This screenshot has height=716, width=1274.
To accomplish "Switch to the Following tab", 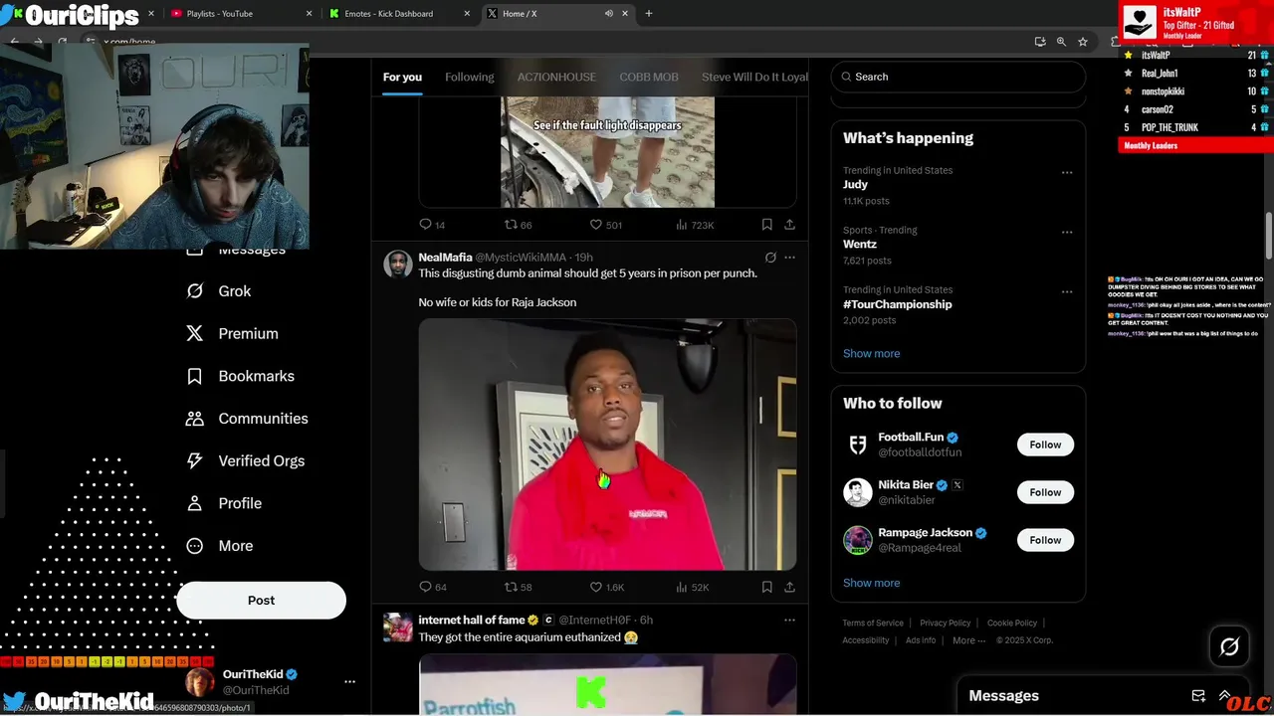I will pos(470,77).
